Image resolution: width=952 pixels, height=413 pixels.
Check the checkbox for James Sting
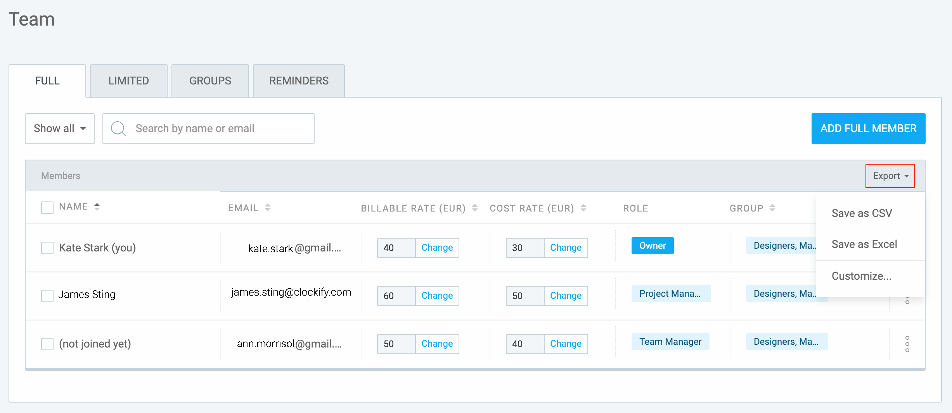pyautogui.click(x=47, y=296)
